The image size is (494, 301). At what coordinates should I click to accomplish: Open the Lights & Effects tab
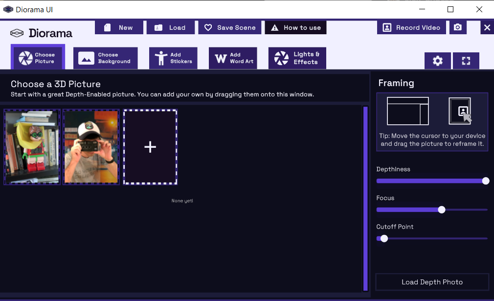(x=297, y=58)
